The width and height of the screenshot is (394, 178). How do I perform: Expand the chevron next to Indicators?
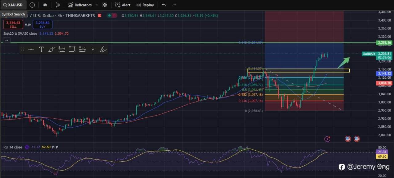[x=97, y=5]
